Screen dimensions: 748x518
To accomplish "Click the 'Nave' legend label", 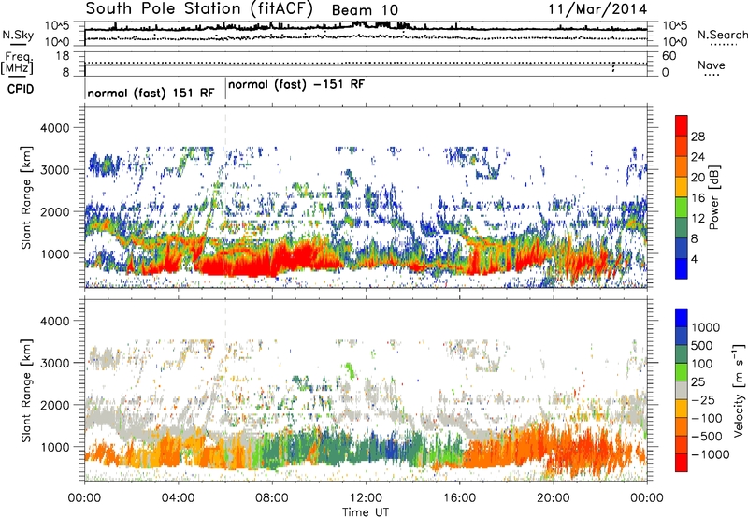I will click(712, 65).
